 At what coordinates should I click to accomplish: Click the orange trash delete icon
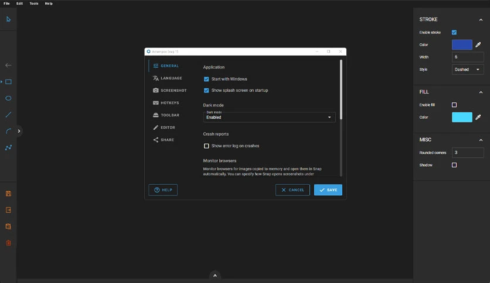tap(8, 243)
